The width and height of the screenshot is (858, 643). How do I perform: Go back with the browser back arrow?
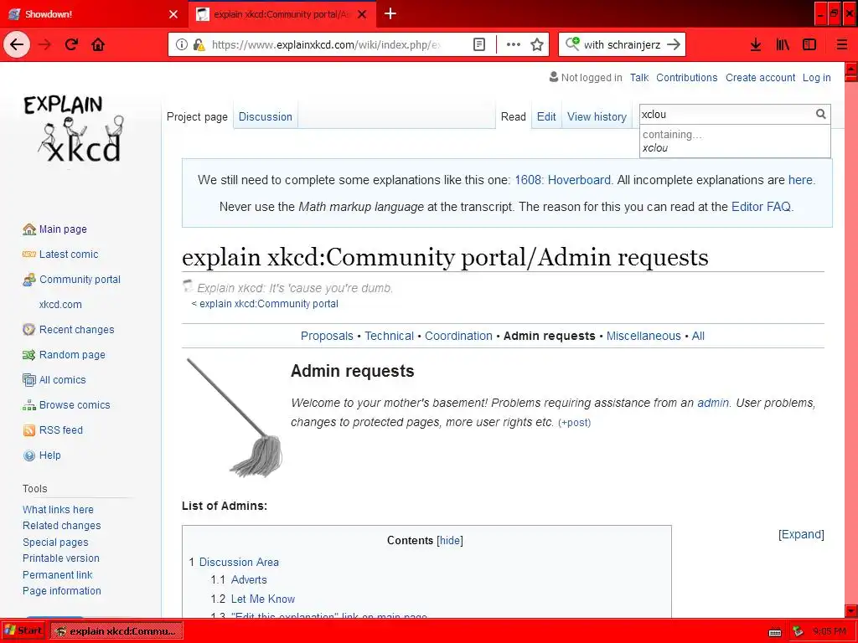point(17,44)
